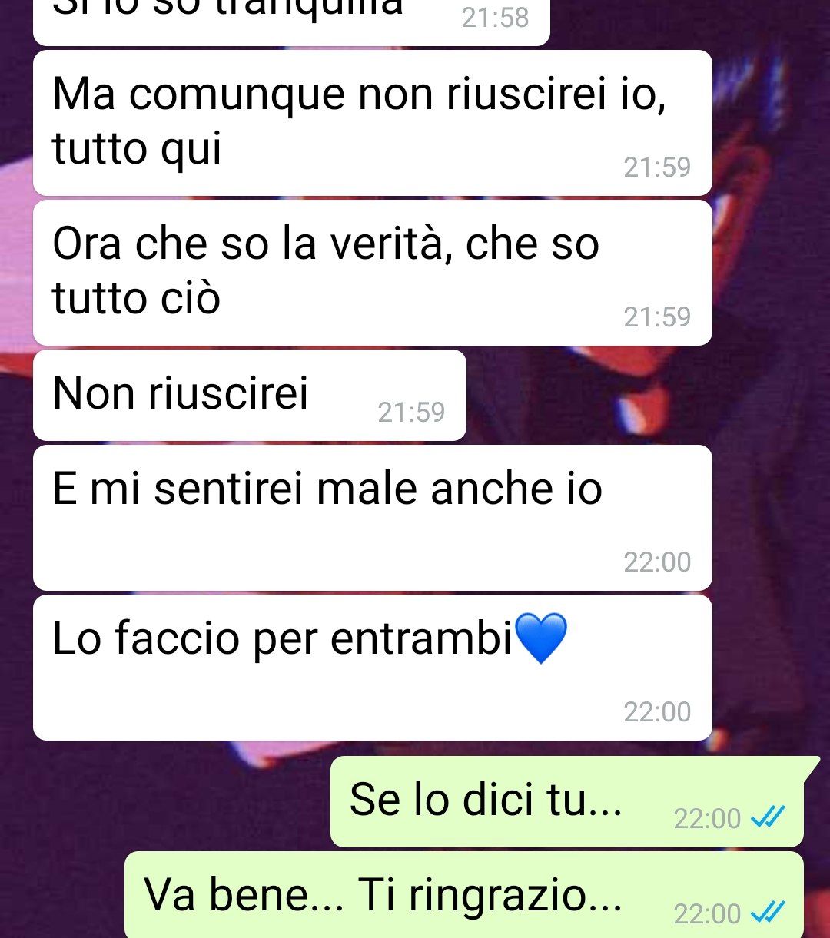This screenshot has height=938, width=830.
Task: Tap sent message 'Se lo dici tu...'
Action: [x=566, y=801]
